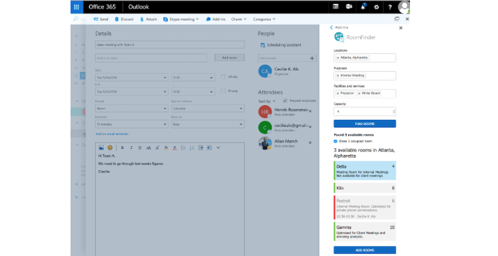498x256 pixels.
Task: Change the font size
Action: tap(148, 148)
